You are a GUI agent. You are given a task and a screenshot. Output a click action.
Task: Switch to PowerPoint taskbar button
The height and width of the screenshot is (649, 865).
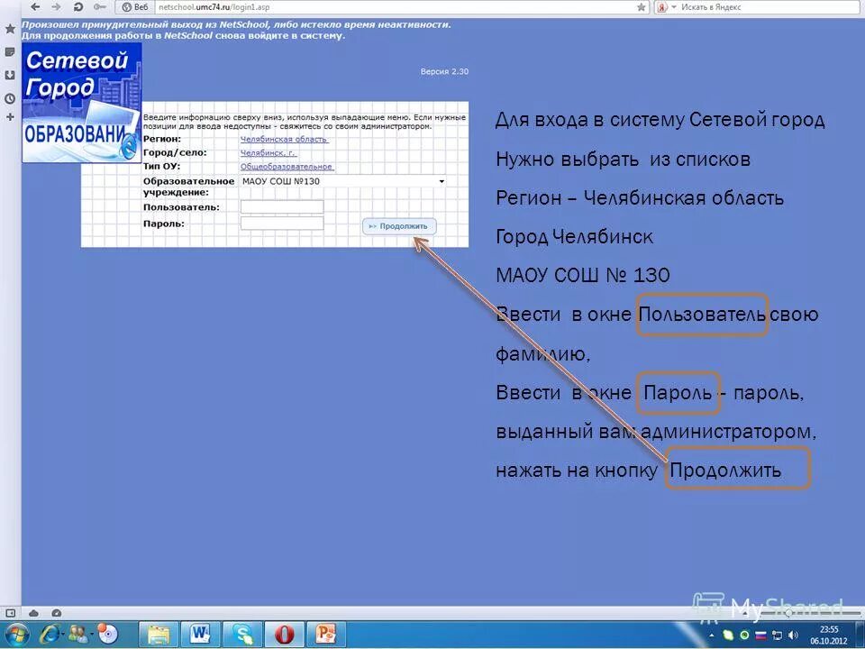click(x=326, y=635)
